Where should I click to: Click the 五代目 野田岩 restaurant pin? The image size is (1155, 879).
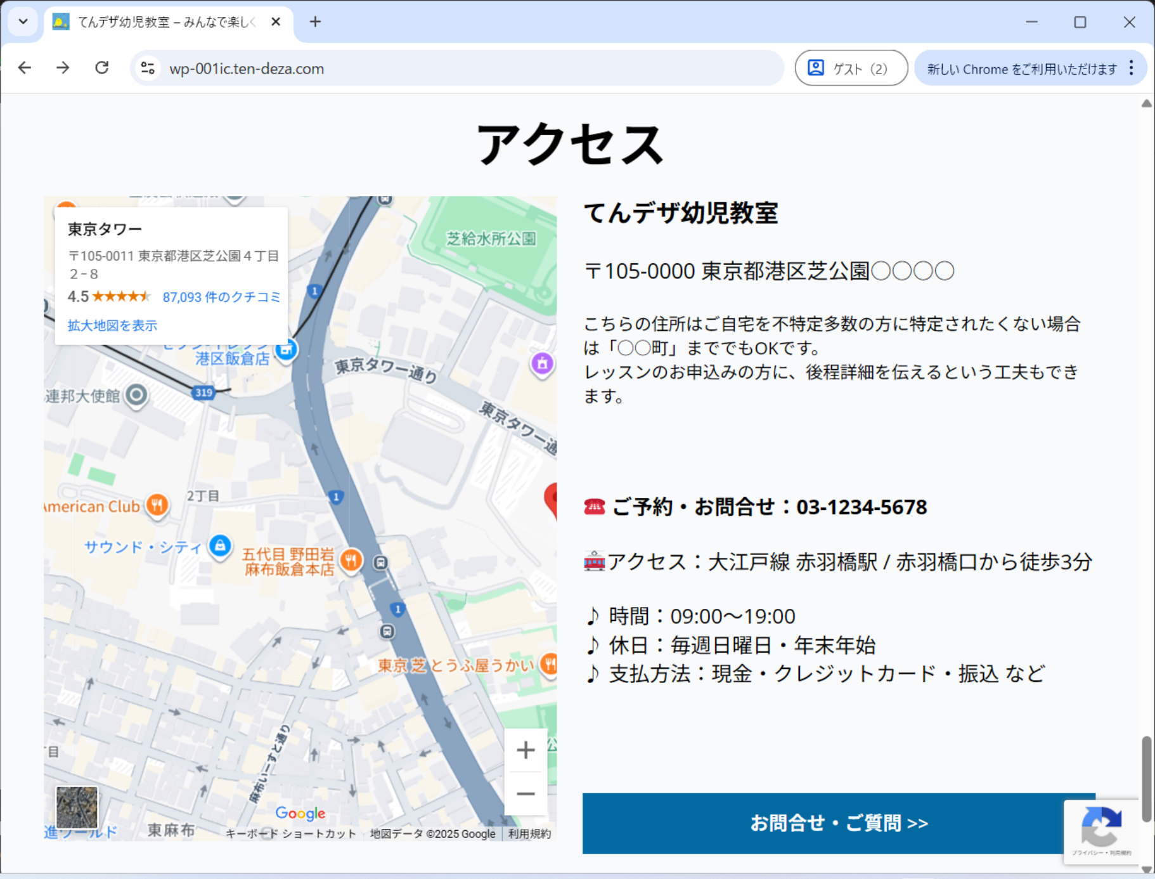coord(351,560)
